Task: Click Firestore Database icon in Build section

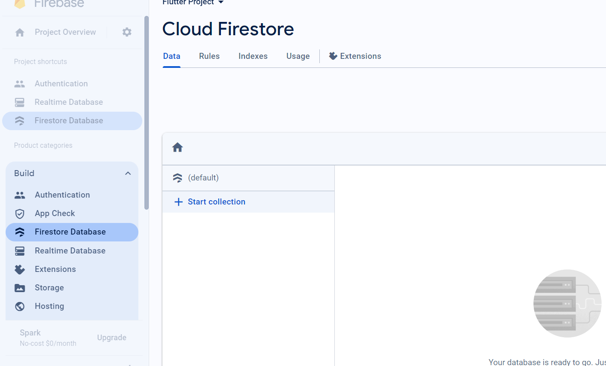Action: (x=20, y=232)
